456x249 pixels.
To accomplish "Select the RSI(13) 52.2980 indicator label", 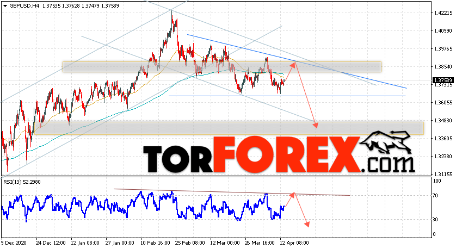I will [x=22, y=182].
